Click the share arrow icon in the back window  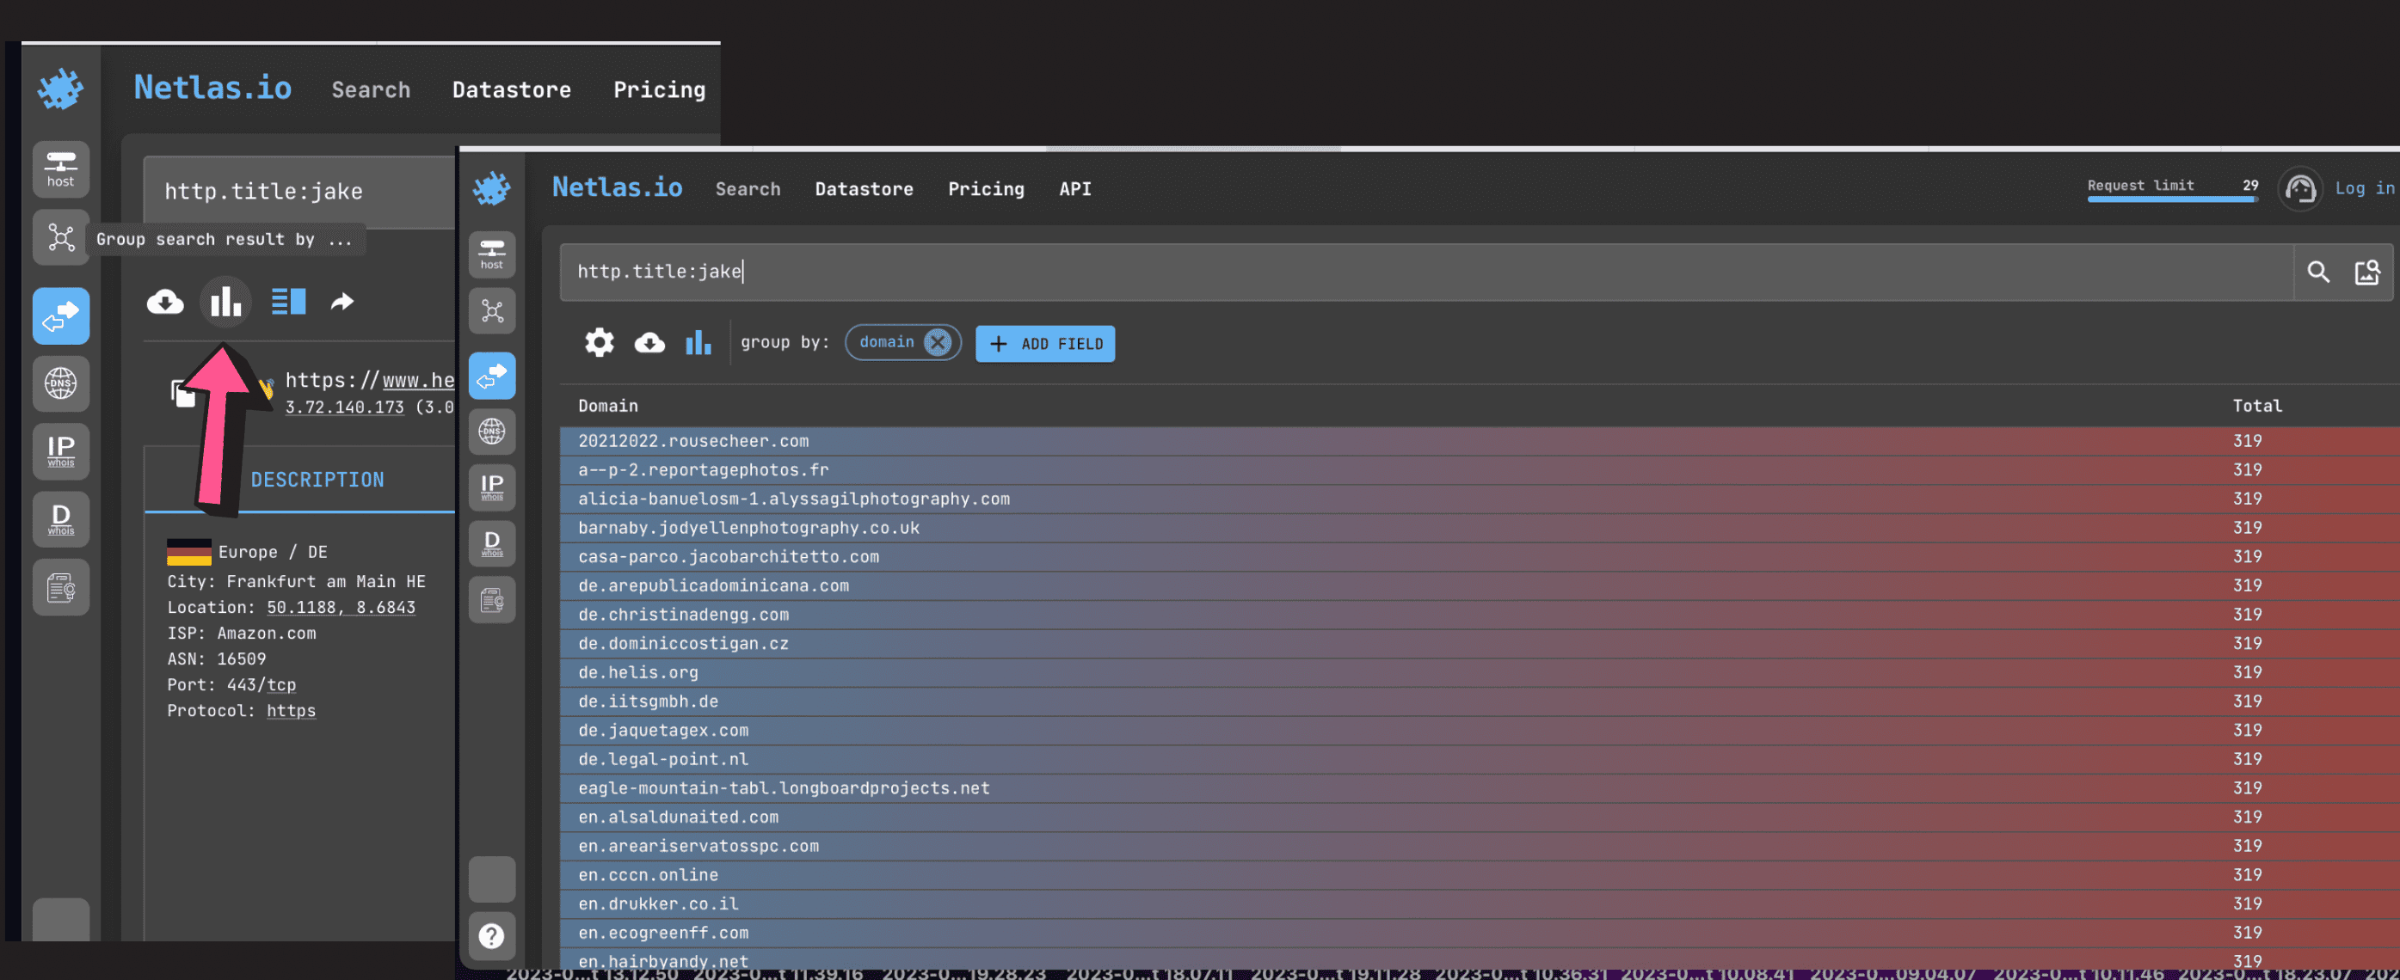(x=343, y=302)
